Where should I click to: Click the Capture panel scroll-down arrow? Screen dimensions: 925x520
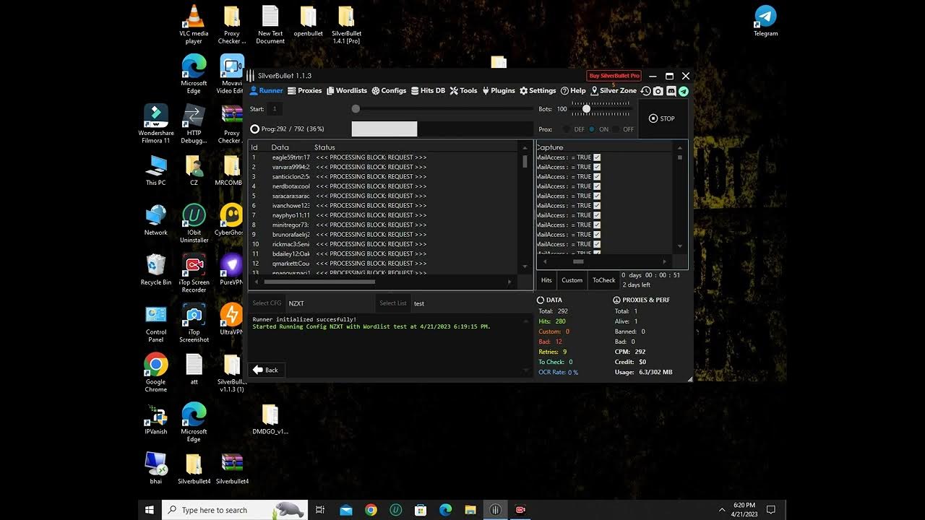coord(679,246)
